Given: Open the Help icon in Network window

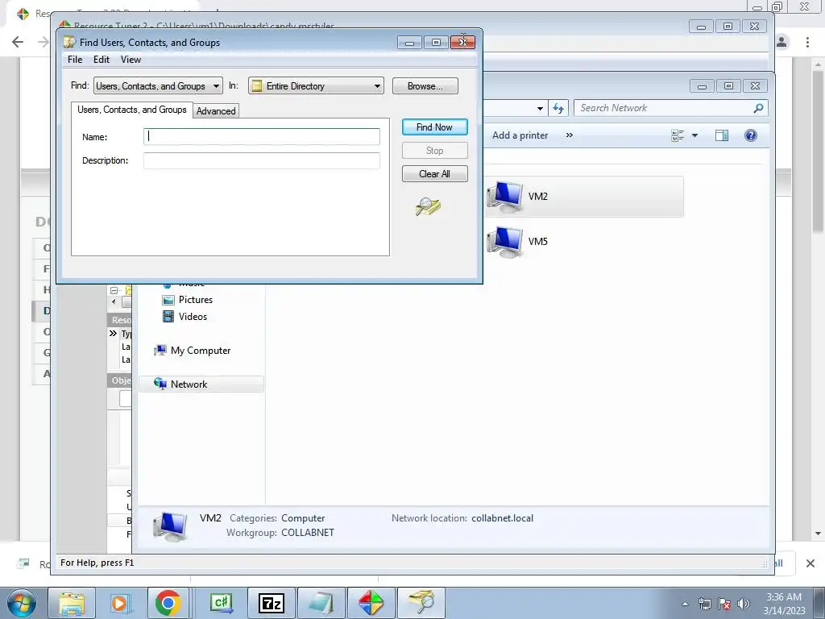Looking at the screenshot, I should 751,135.
